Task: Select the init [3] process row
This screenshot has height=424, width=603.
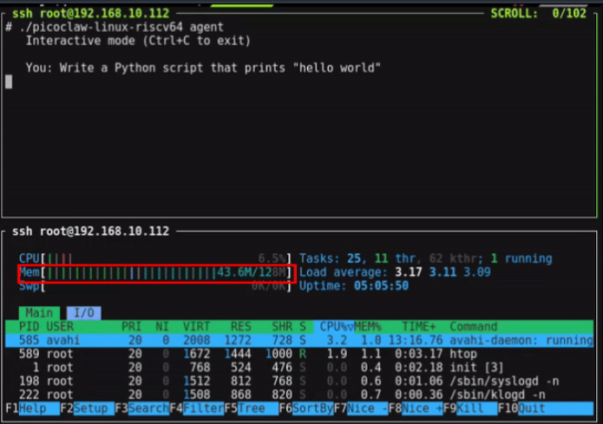Action: (299, 368)
